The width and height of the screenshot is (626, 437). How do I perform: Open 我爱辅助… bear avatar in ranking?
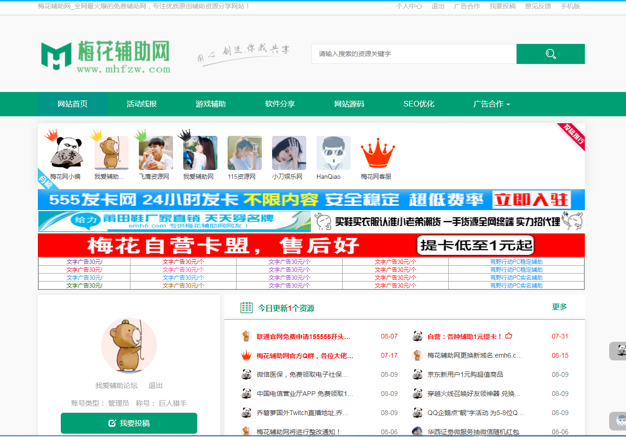pyautogui.click(x=111, y=153)
